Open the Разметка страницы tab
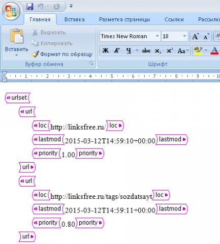 (x=124, y=19)
